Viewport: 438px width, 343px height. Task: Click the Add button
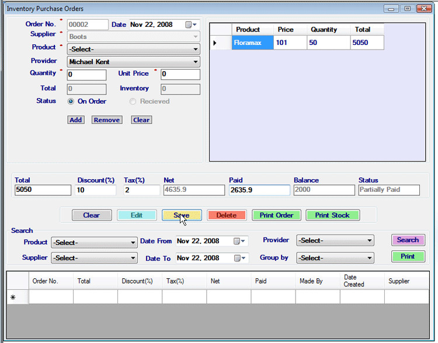(x=76, y=120)
